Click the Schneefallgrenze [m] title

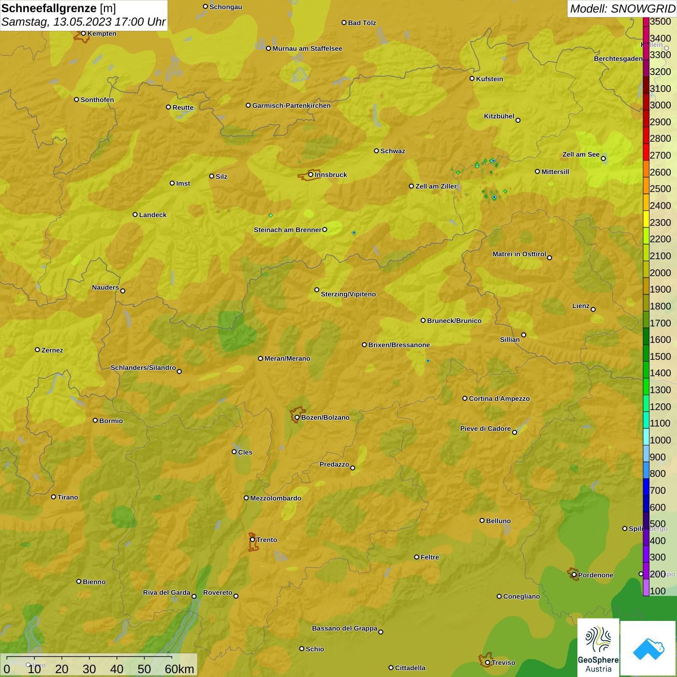pyautogui.click(x=59, y=8)
